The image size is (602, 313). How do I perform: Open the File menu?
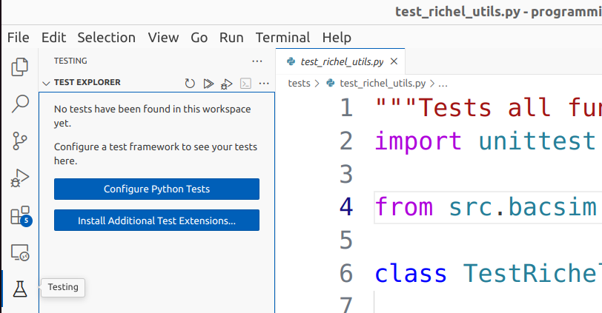pos(18,38)
